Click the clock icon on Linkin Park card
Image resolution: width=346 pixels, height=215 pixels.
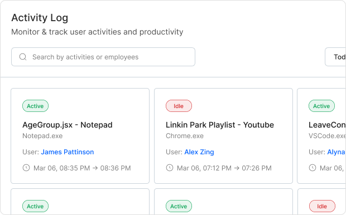point(170,168)
